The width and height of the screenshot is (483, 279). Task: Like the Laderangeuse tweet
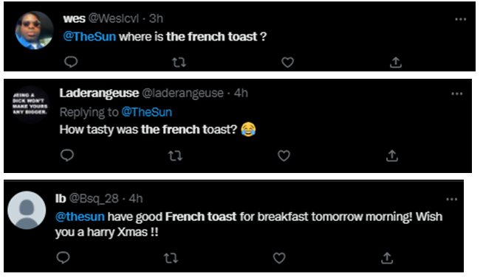click(x=284, y=156)
